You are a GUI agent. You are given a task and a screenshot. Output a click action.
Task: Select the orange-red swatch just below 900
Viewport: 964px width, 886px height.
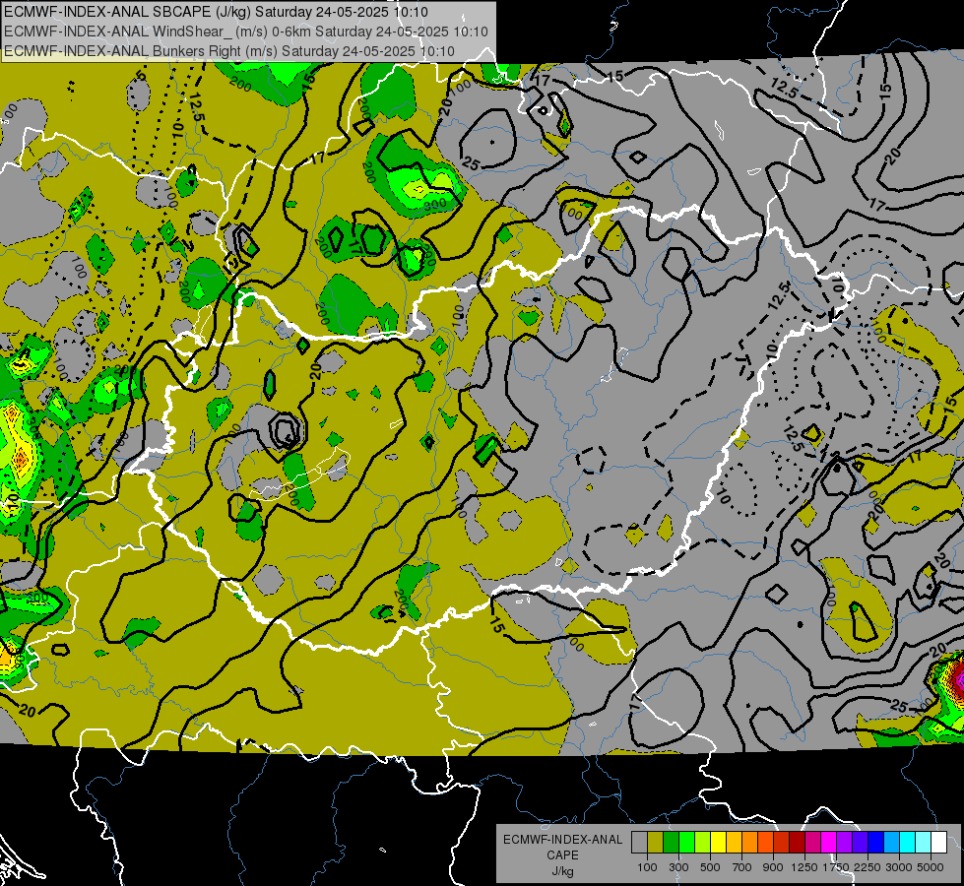765,843
